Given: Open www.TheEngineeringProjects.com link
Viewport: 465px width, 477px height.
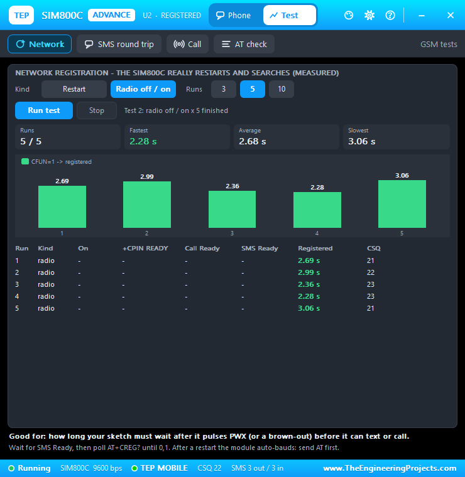Looking at the screenshot, I should (390, 468).
